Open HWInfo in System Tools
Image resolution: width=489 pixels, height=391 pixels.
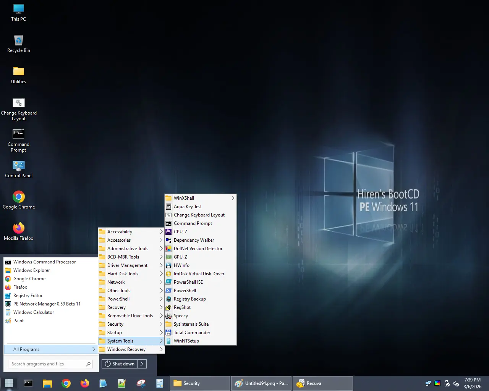181,265
